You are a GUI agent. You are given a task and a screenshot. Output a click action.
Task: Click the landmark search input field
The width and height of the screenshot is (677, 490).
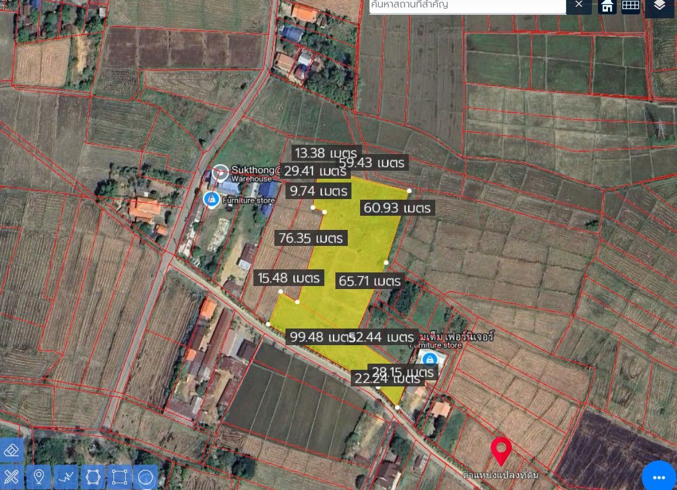[467, 6]
